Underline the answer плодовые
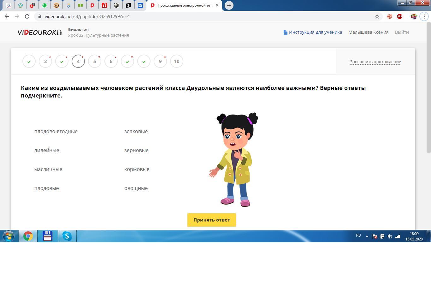The height and width of the screenshot is (284, 431). (x=46, y=188)
